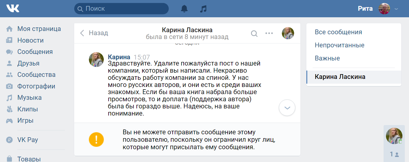Search within the Карина Ласкина conversation
This screenshot has height=162, width=409.
tap(254, 33)
